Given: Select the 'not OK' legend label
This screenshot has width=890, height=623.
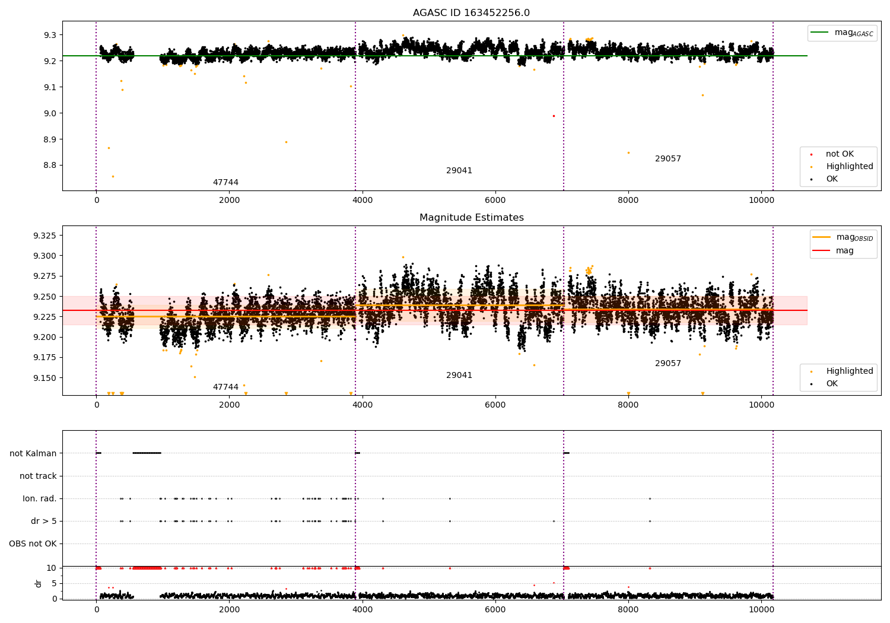Looking at the screenshot, I should click(840, 154).
